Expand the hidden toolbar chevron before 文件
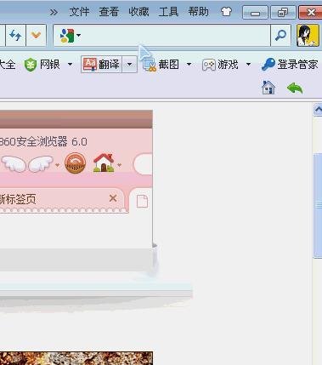Viewport: 322px width, 365px height. click(54, 12)
